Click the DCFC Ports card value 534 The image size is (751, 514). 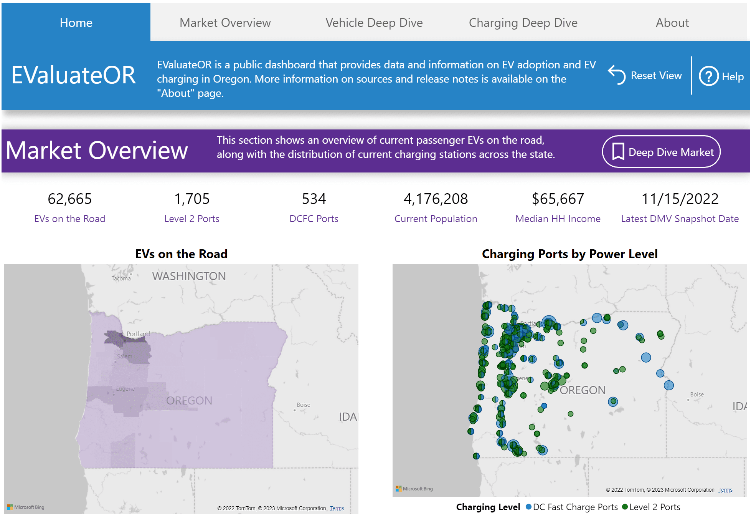pyautogui.click(x=314, y=199)
